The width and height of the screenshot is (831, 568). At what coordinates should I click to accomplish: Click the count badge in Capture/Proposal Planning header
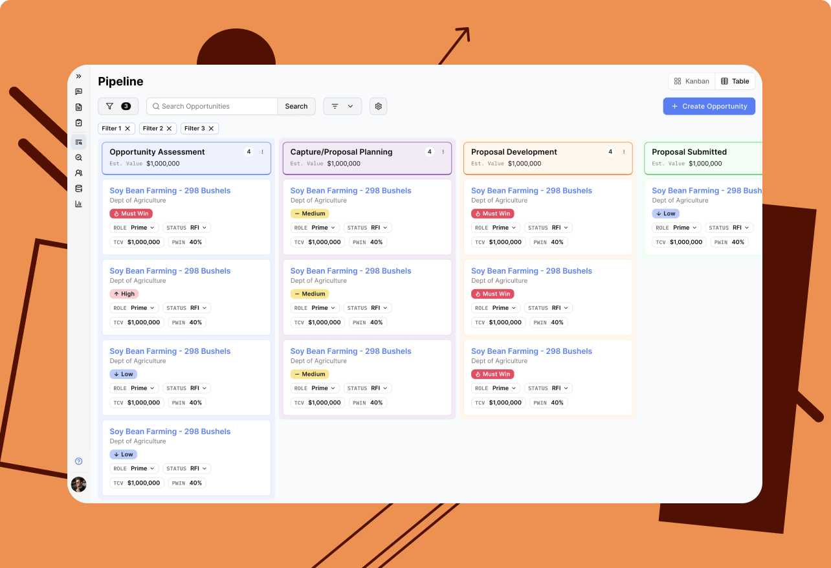tap(429, 152)
